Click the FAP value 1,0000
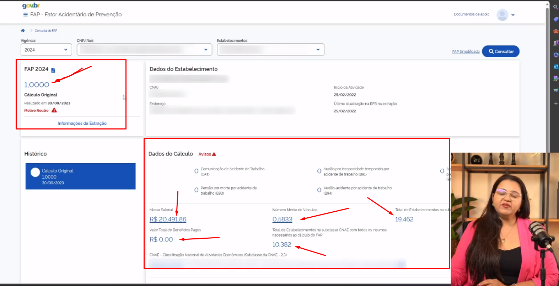559x286 pixels. 37,85
